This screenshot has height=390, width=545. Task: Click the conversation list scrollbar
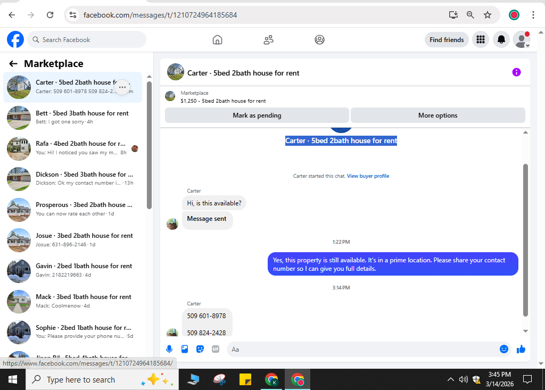pyautogui.click(x=149, y=145)
